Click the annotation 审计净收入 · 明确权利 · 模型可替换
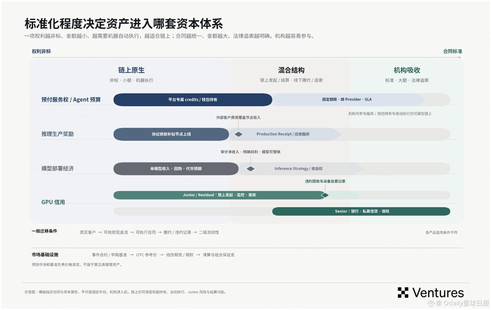Image resolution: width=491 pixels, height=310 pixels. point(250,152)
